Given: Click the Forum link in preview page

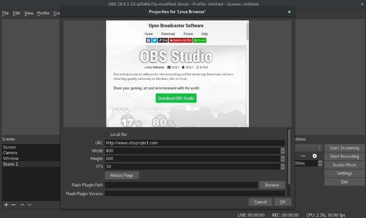Looking at the screenshot, I should click(x=188, y=34).
